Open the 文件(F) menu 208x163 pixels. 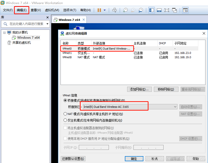[x=8, y=10]
